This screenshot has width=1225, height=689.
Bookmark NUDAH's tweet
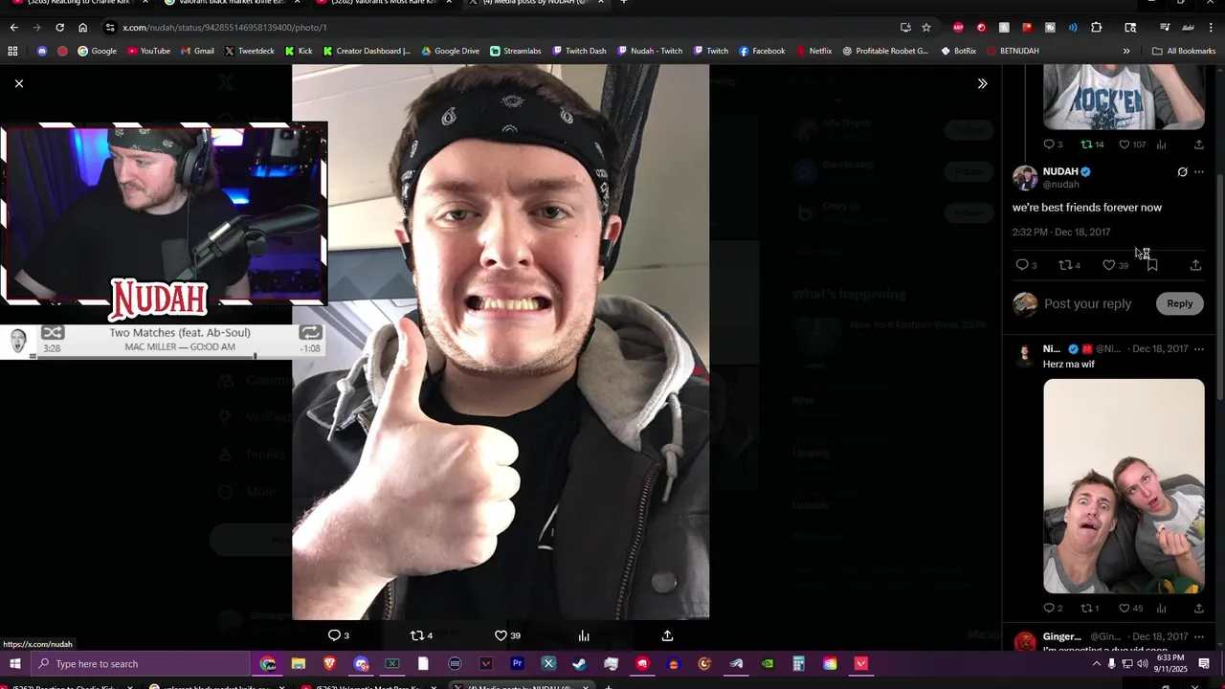click(1152, 265)
